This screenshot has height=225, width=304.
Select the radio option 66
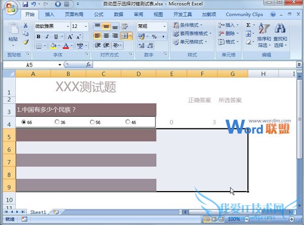coord(24,122)
